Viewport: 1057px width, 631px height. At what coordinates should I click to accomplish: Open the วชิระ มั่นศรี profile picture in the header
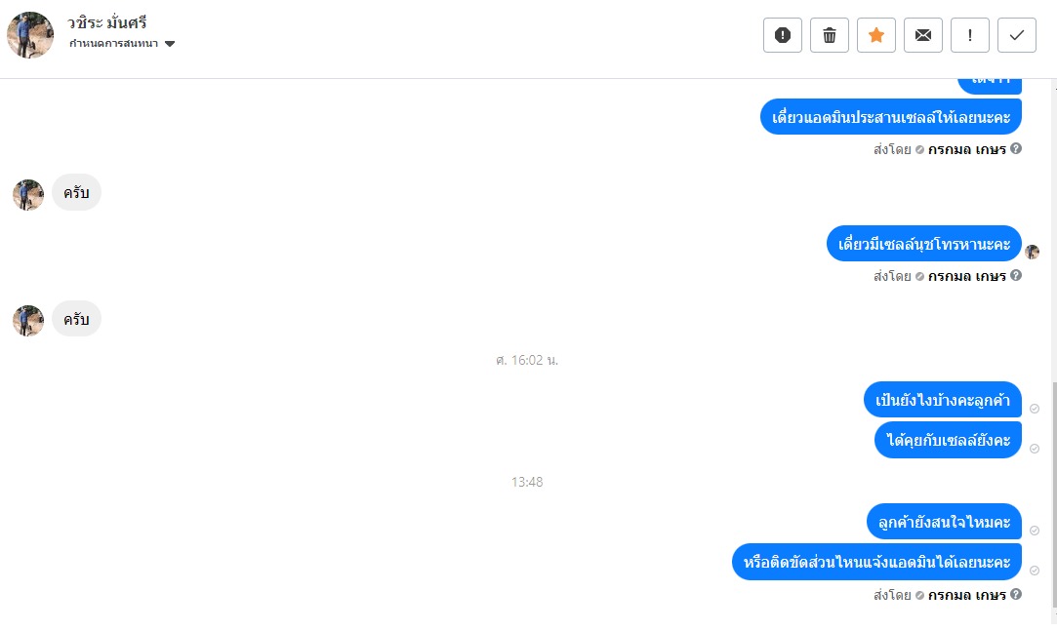(30, 35)
